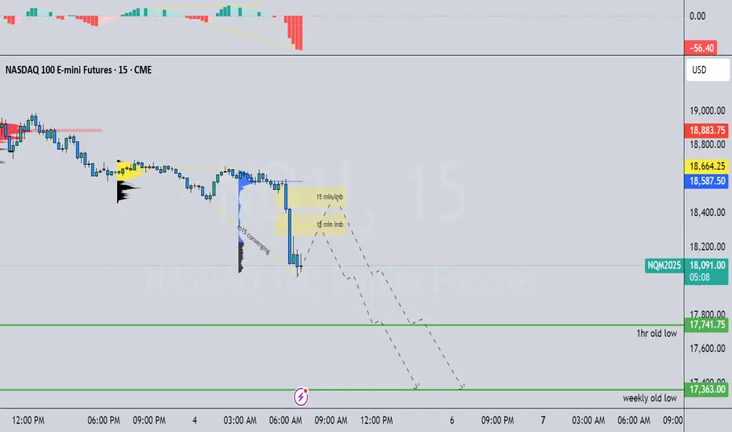Click the 05:08 bar countdown timer
Image resolution: width=732 pixels, height=432 pixels.
pos(699,277)
